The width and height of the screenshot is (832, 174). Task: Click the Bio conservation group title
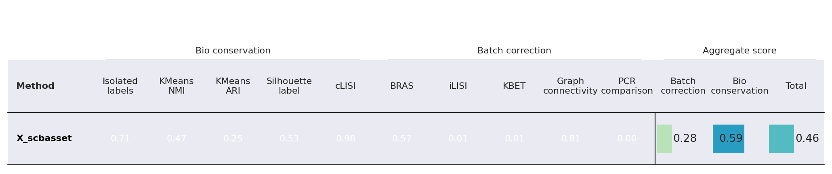pos(233,51)
